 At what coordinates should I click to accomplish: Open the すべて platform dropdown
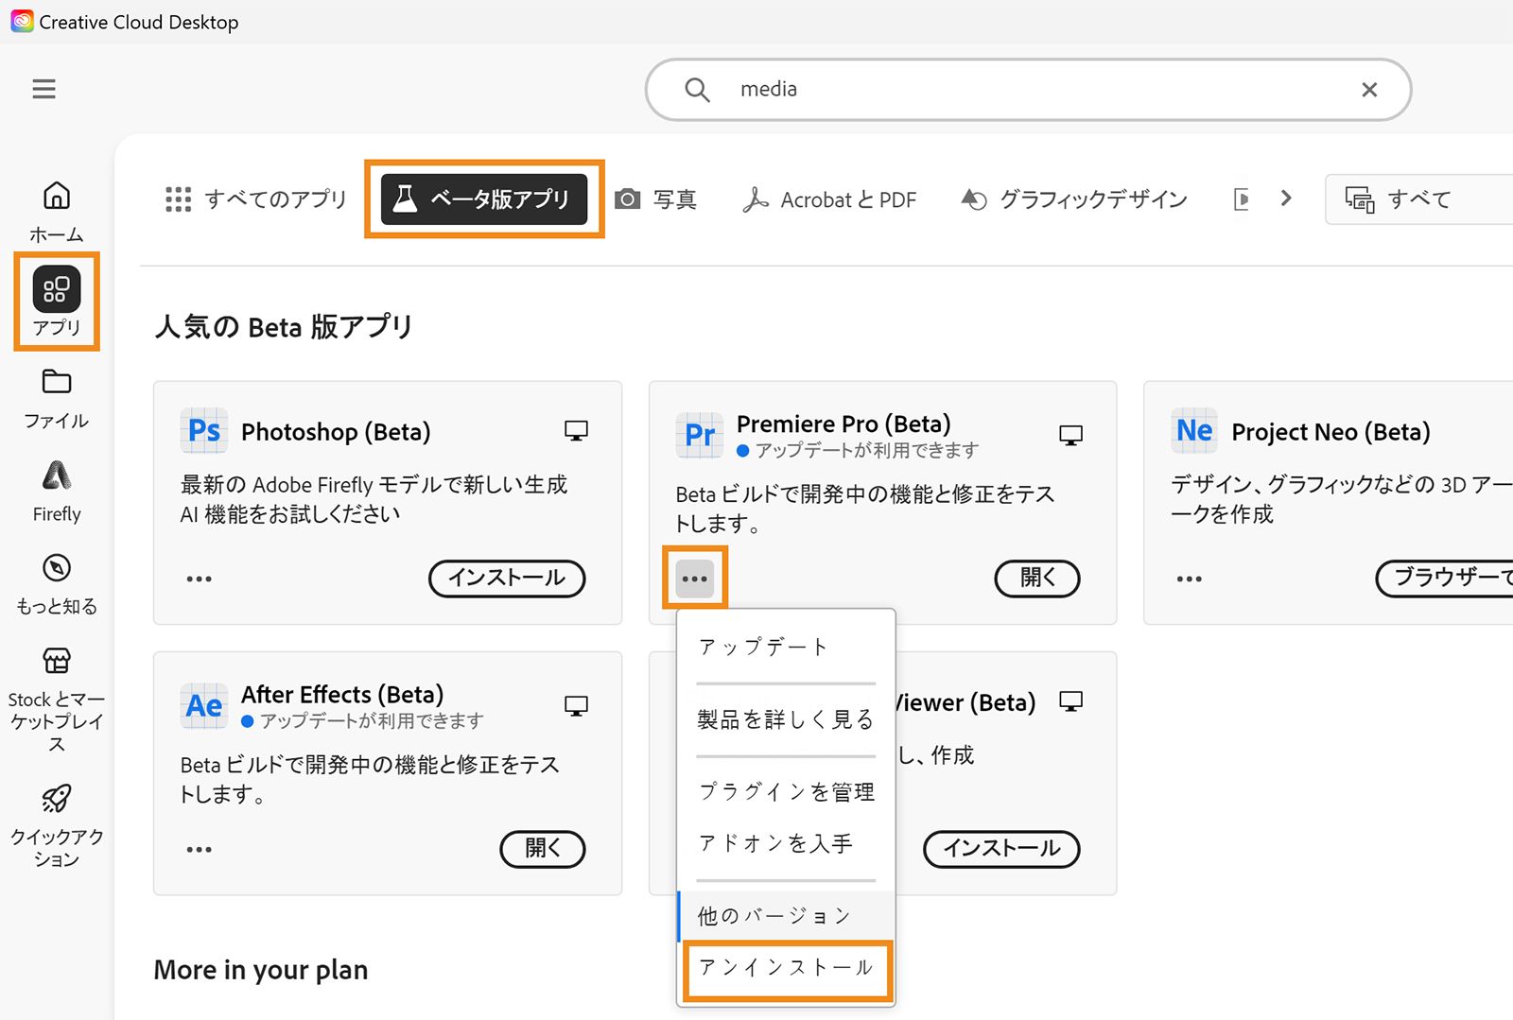[1418, 199]
